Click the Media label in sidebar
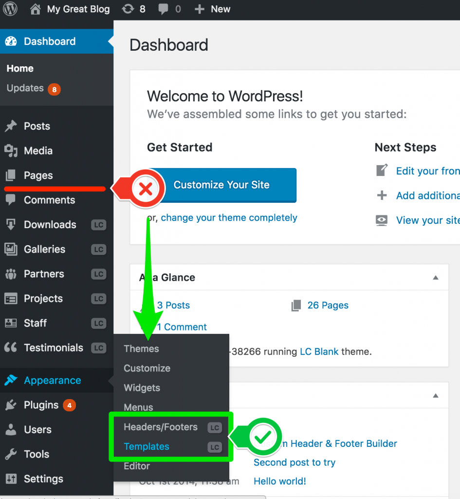This screenshot has width=460, height=499. 38,151
